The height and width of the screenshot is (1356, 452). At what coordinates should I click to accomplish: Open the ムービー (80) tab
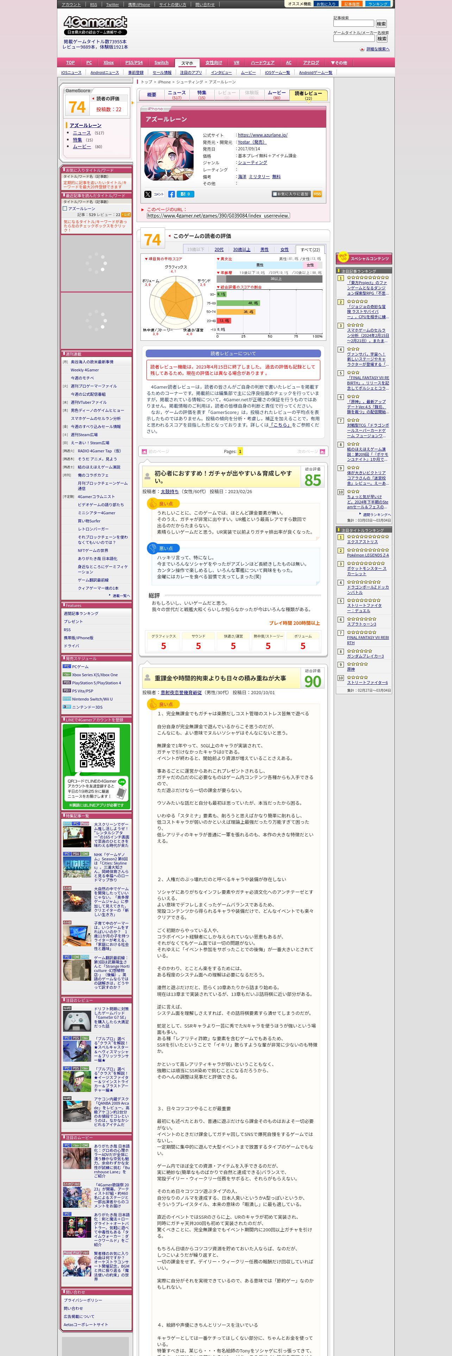pyautogui.click(x=277, y=95)
